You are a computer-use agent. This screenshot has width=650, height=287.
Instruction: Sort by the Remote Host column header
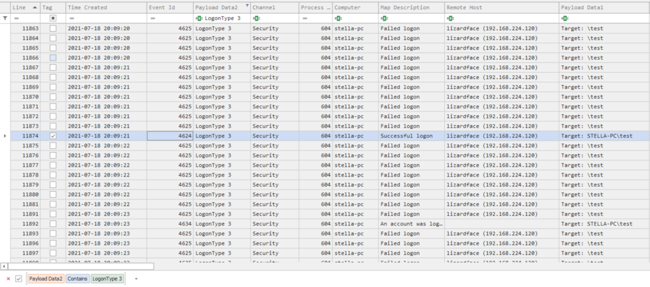pyautogui.click(x=501, y=7)
